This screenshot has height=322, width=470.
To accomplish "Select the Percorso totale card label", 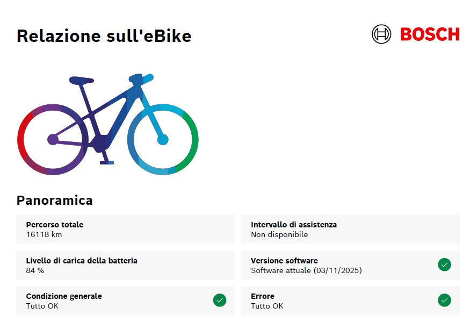I will [x=55, y=225].
